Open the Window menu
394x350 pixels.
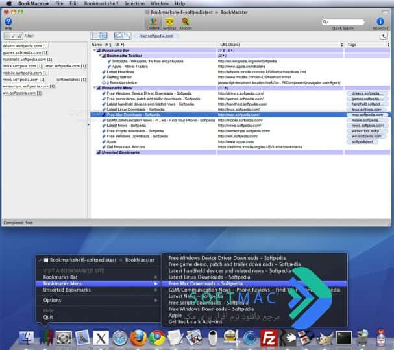[160, 3]
